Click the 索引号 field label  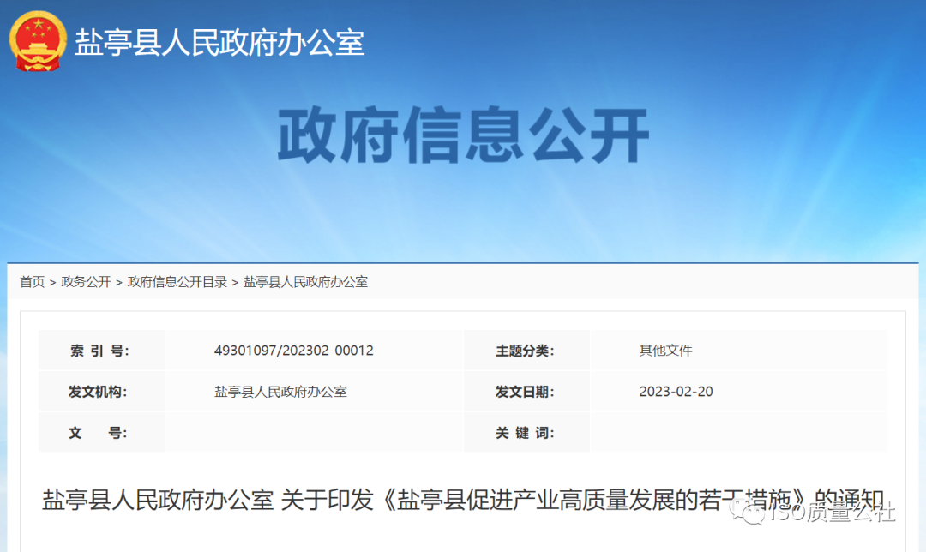tap(101, 350)
